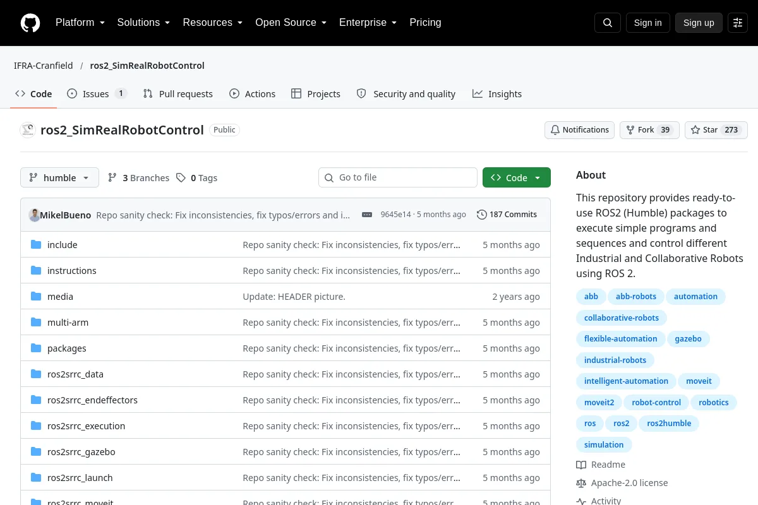Click the Sign in button
The width and height of the screenshot is (758, 505).
point(647,23)
